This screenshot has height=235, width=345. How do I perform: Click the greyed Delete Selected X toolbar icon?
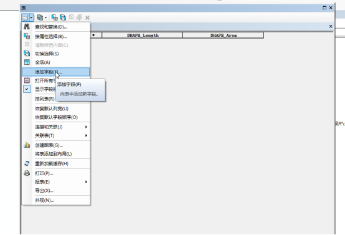tap(87, 17)
